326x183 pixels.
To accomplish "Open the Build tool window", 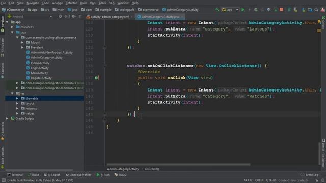I will 34,175.
